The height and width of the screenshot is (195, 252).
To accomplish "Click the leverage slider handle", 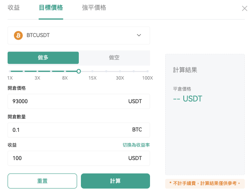I will point(78,71).
